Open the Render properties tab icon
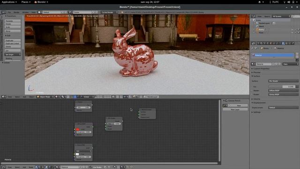Image resolution: width=300 pixels, height=169 pixels. [258, 44]
